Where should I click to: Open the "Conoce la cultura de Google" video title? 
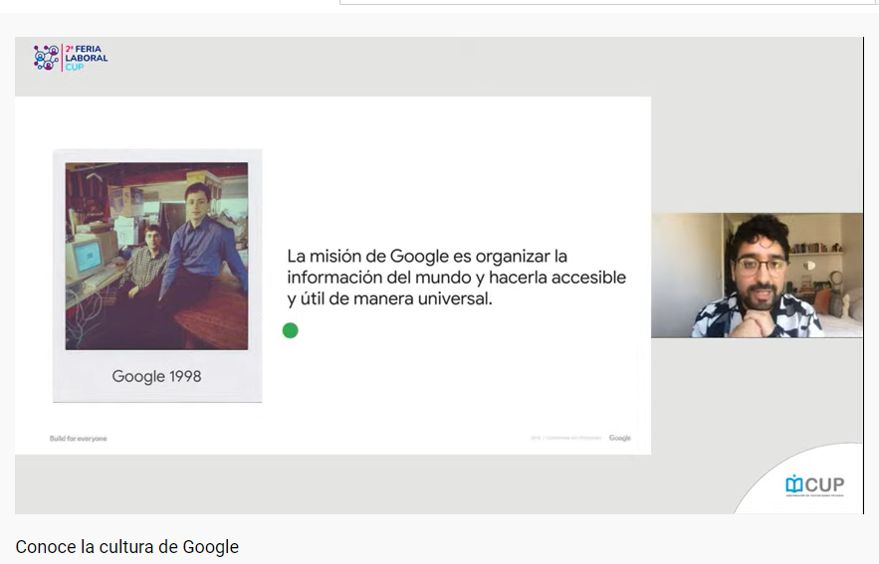point(127,546)
